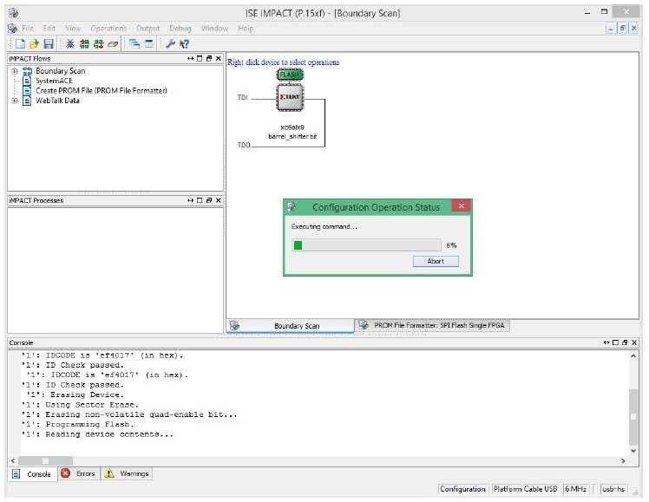
Task: Abort the configuration operation
Action: tap(436, 261)
